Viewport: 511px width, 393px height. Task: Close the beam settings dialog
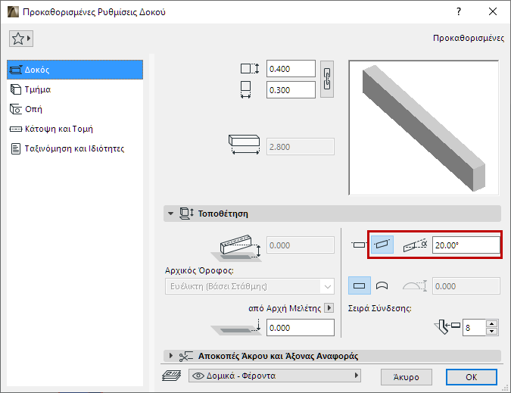tap(493, 11)
